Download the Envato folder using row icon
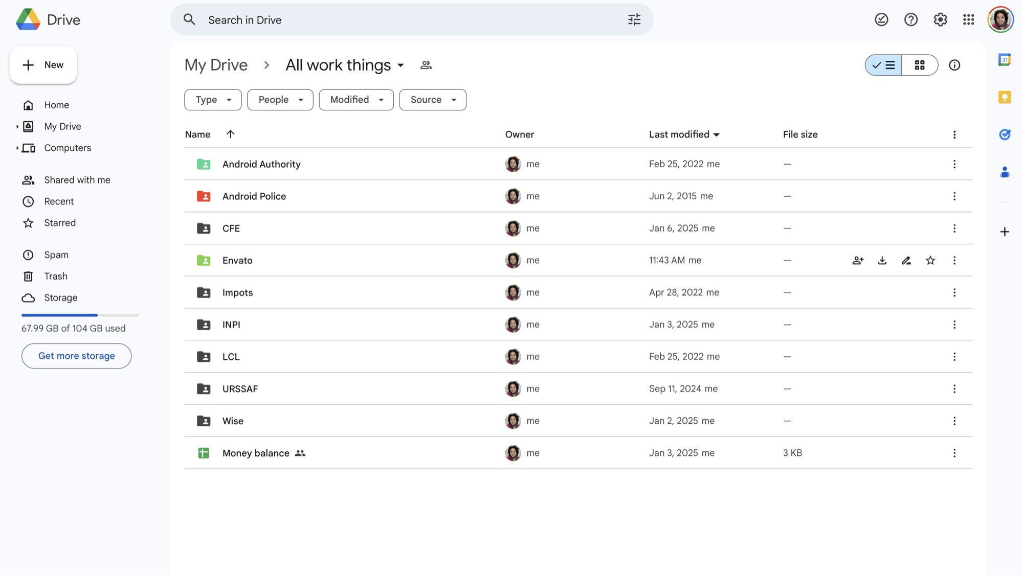Viewport: 1023px width, 575px height. click(x=882, y=261)
